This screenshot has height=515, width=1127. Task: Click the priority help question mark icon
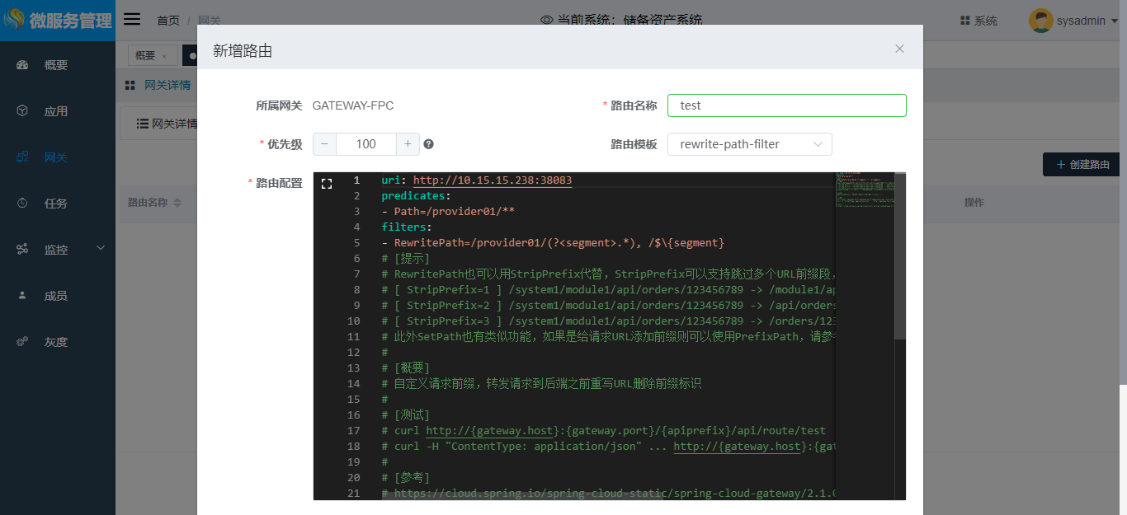pos(428,144)
